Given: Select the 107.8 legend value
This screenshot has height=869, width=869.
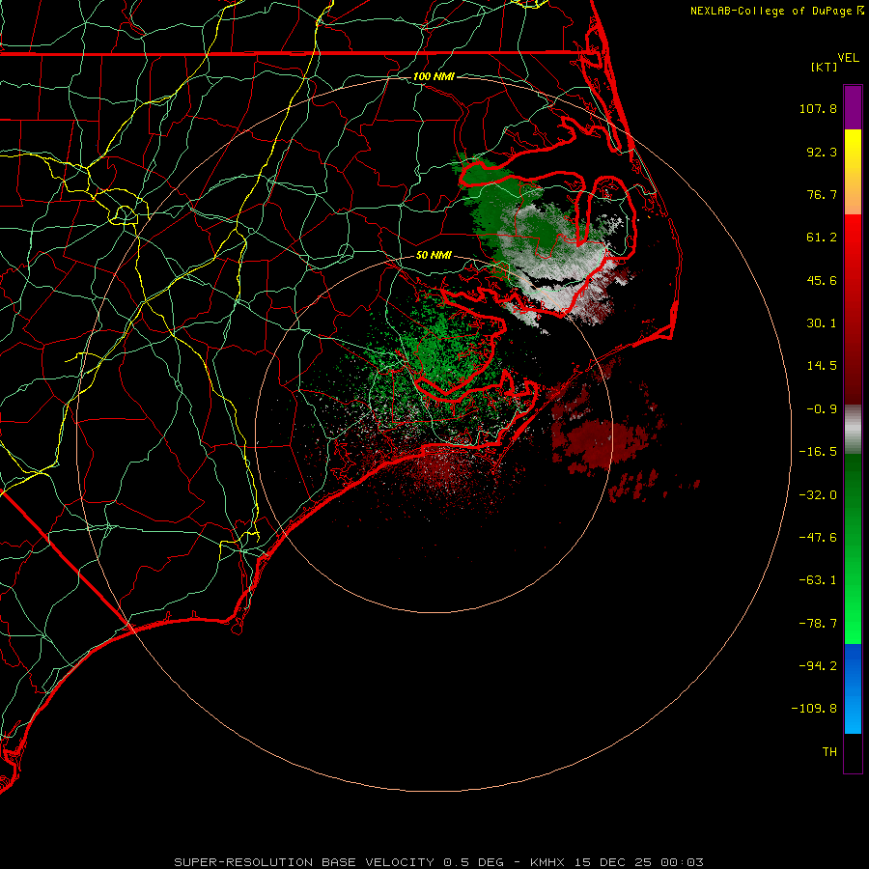Looking at the screenshot, I should tap(818, 108).
